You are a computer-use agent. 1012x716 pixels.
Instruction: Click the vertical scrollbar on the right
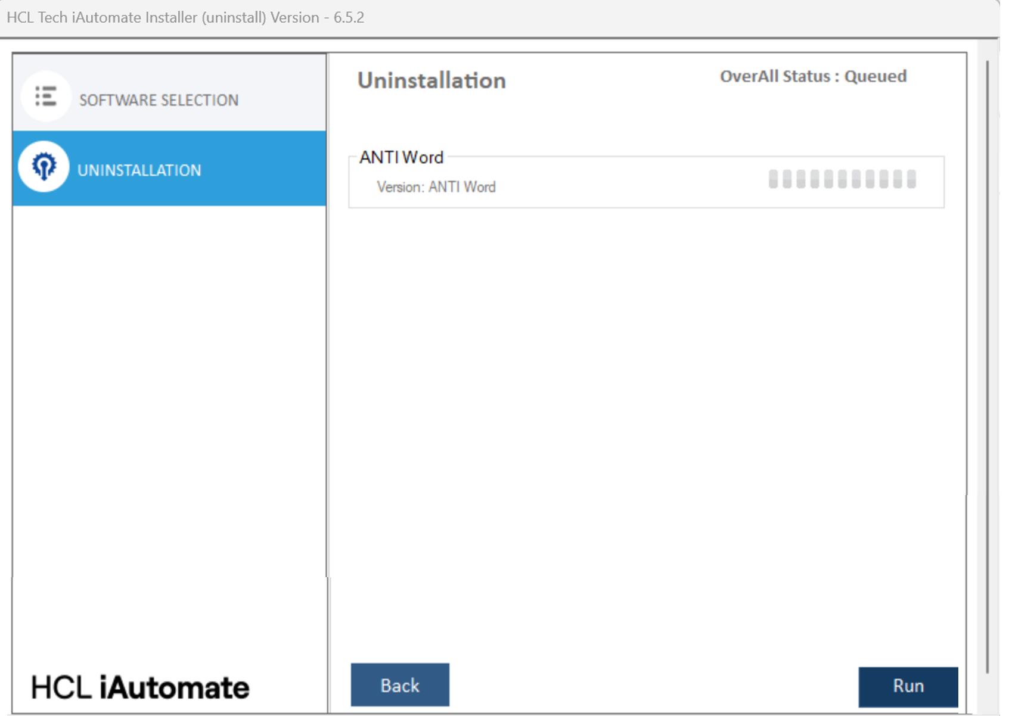click(988, 366)
